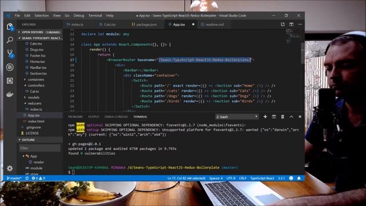Open the File menu
Screen dimensions: 366x206
pyautogui.click(x=17, y=15)
